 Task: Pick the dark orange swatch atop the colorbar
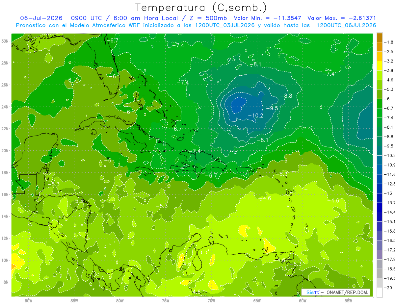[380, 38]
